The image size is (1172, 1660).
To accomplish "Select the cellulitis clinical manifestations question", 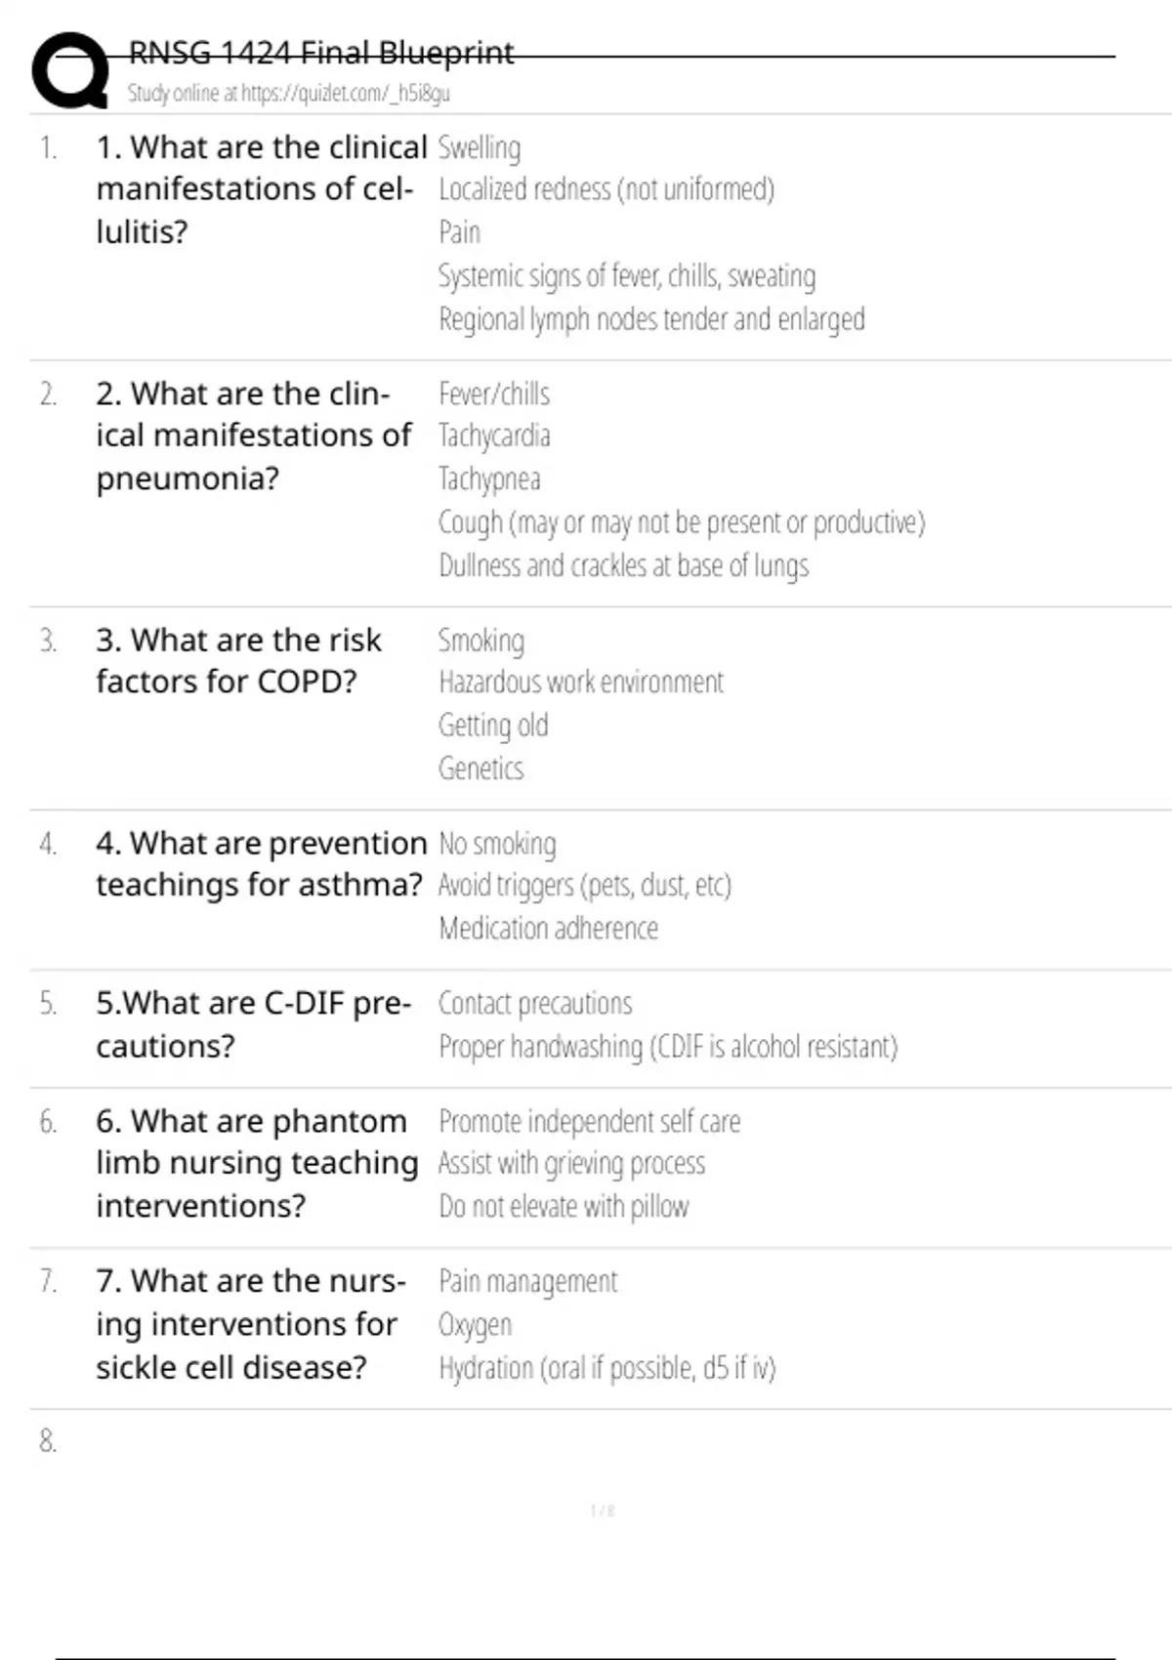I will tap(260, 189).
